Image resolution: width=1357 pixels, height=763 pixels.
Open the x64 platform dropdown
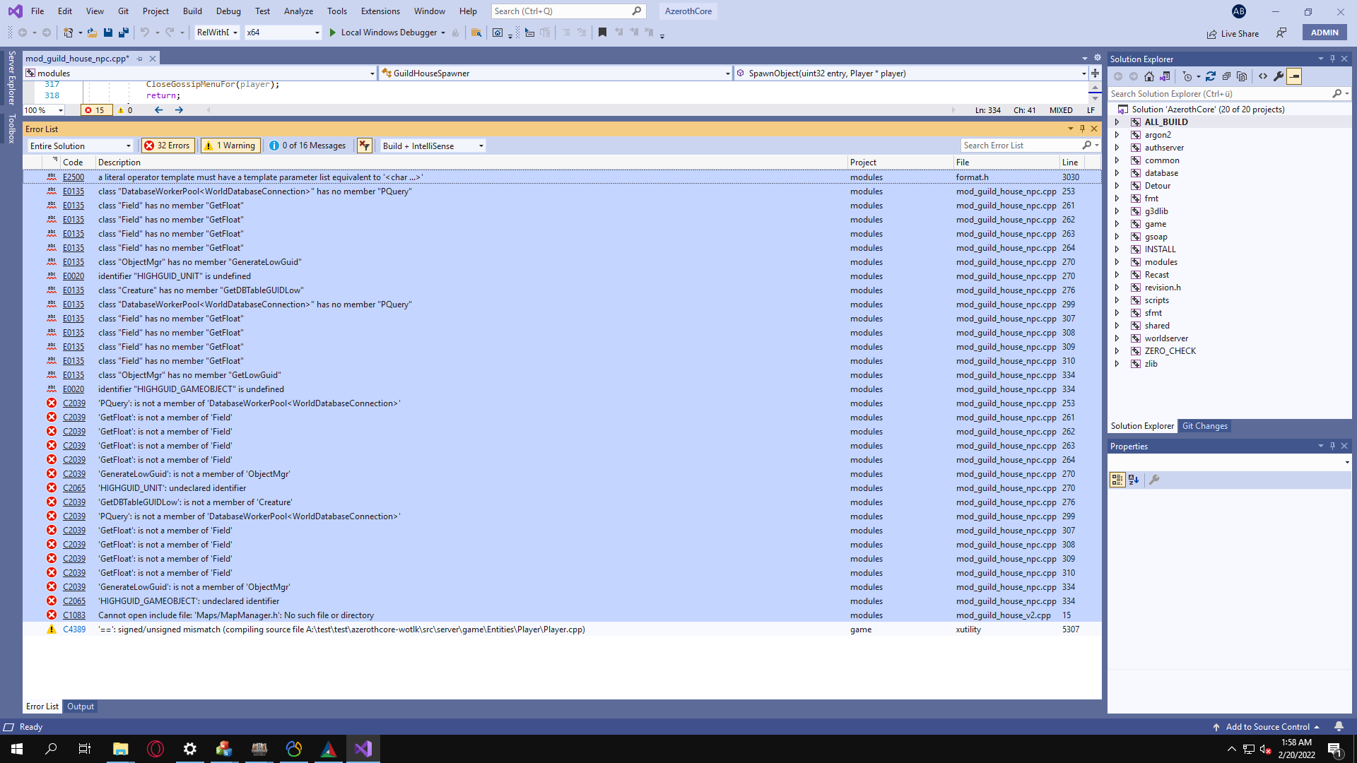pos(283,32)
